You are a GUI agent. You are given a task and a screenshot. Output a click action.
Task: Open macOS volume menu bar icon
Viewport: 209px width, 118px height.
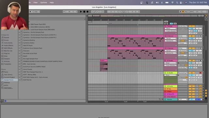point(157,3)
